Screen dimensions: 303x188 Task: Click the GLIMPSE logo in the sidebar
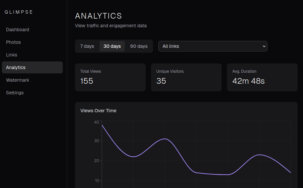(x=19, y=12)
